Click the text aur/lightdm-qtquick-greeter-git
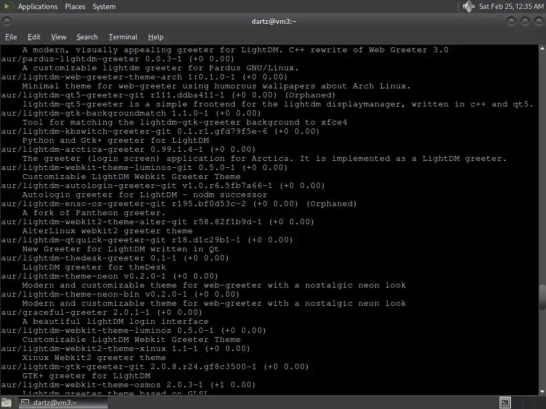 [x=83, y=240]
